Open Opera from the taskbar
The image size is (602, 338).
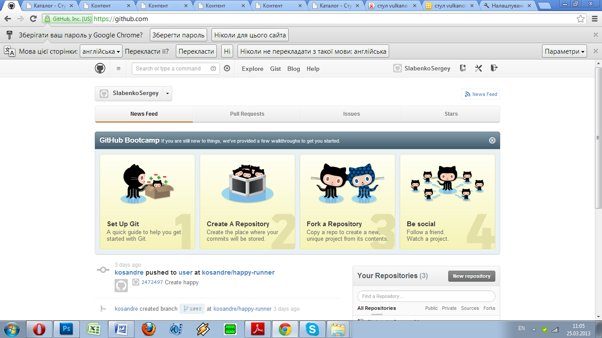39,329
